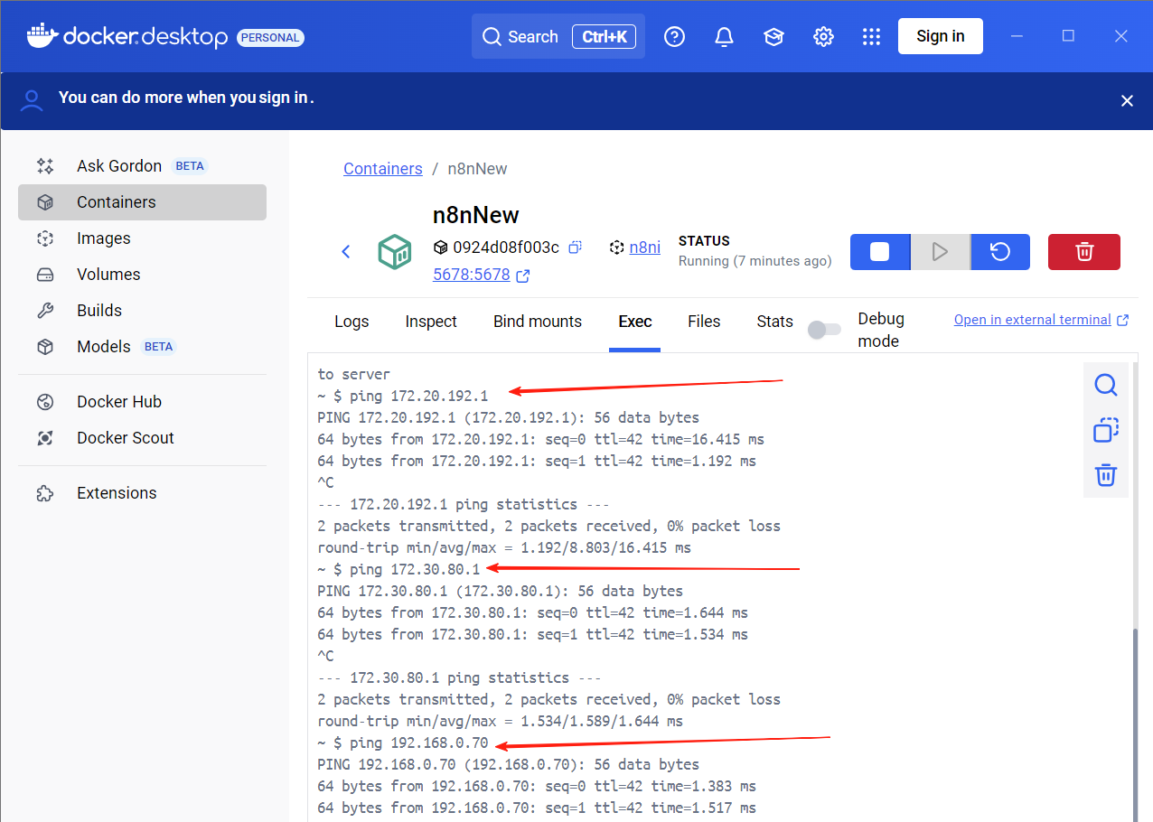The width and height of the screenshot is (1153, 822).
Task: Select Containers in the sidebar
Action: point(142,202)
